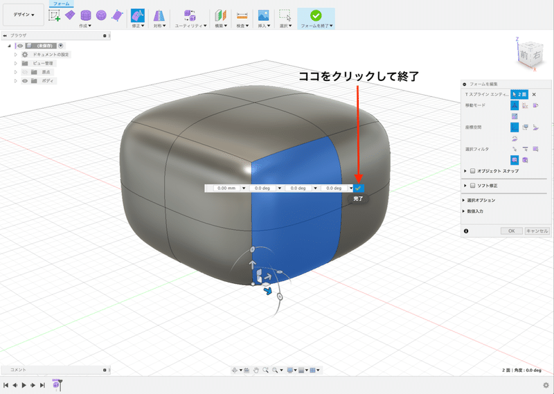Viewport: 554px width, 394px height.
Task: Enable the オブジェクト スナップ checkbox
Action: pyautogui.click(x=472, y=171)
